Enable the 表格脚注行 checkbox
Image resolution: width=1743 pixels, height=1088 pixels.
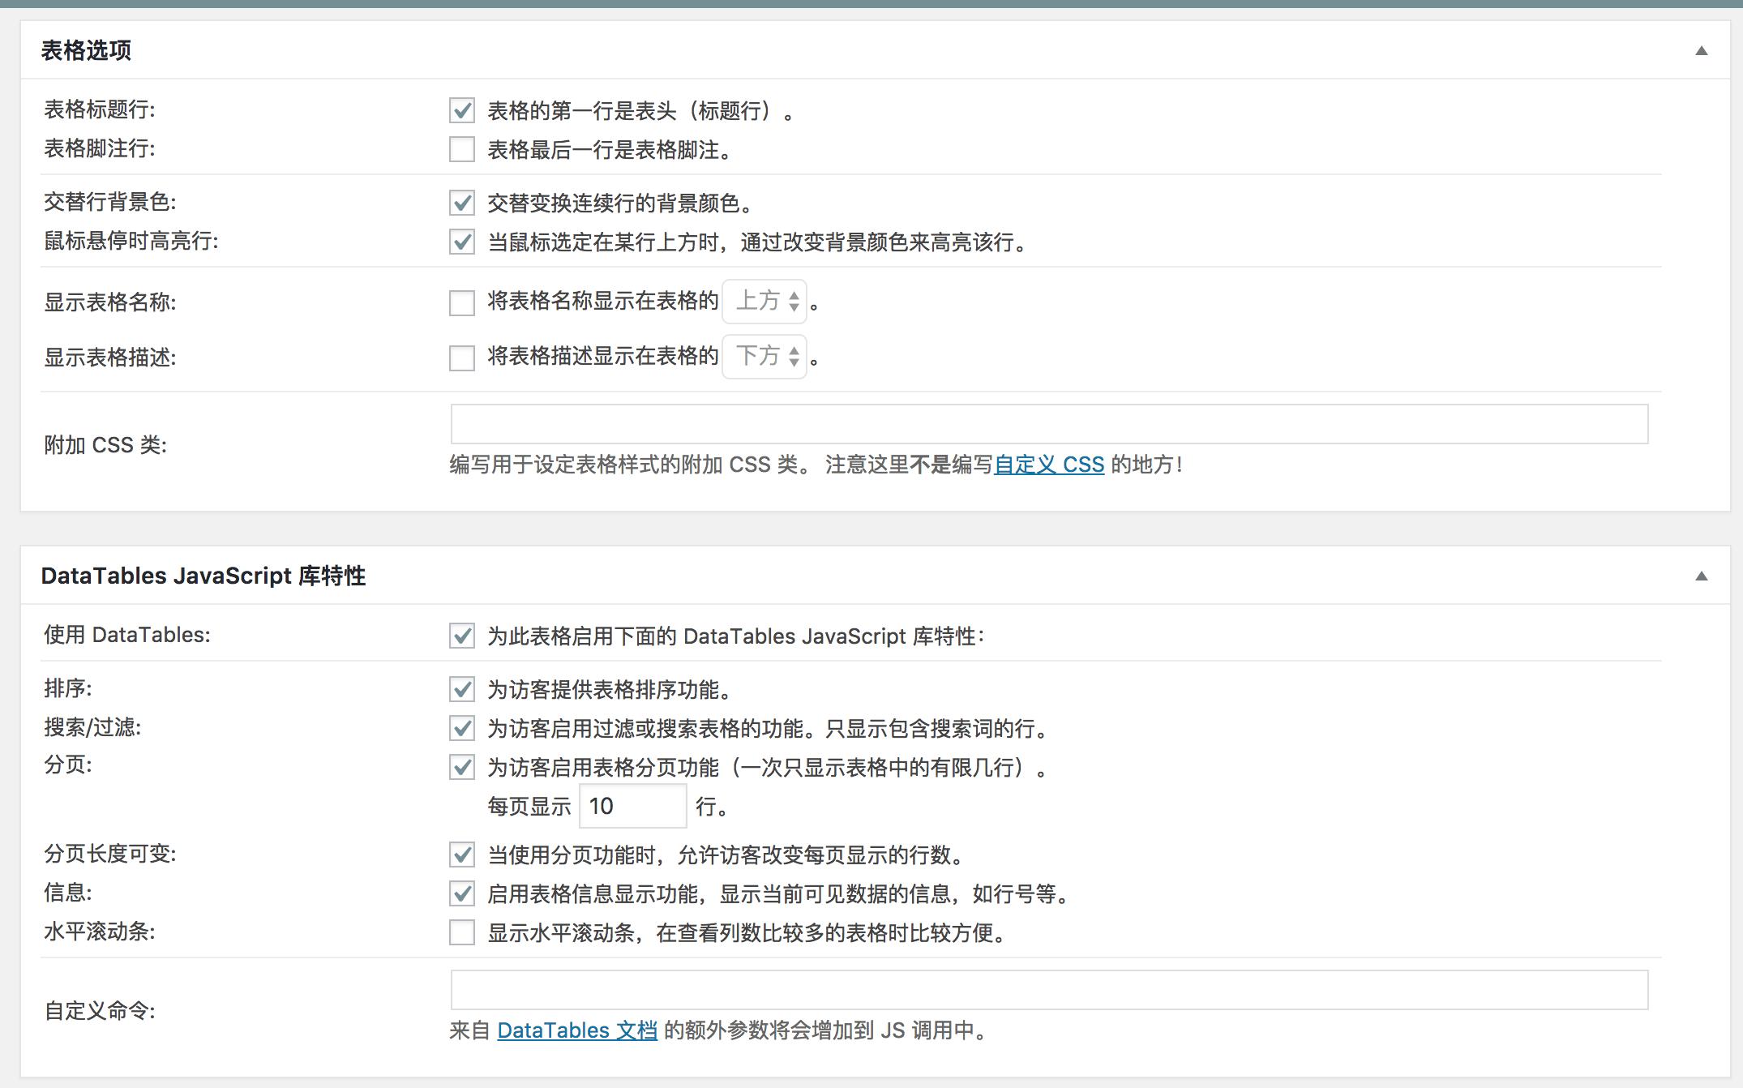pos(460,150)
